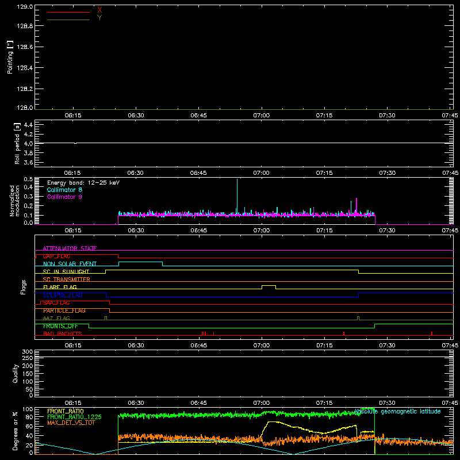The image size is (460, 460).
Task: Select the 'Degrees or %' axis title
Action: [x=16, y=431]
